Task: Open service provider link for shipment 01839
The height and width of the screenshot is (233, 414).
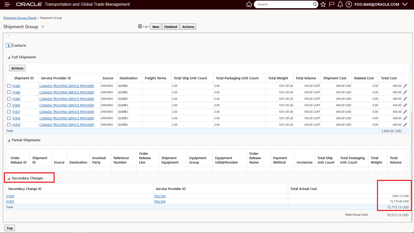Action: (x=67, y=125)
